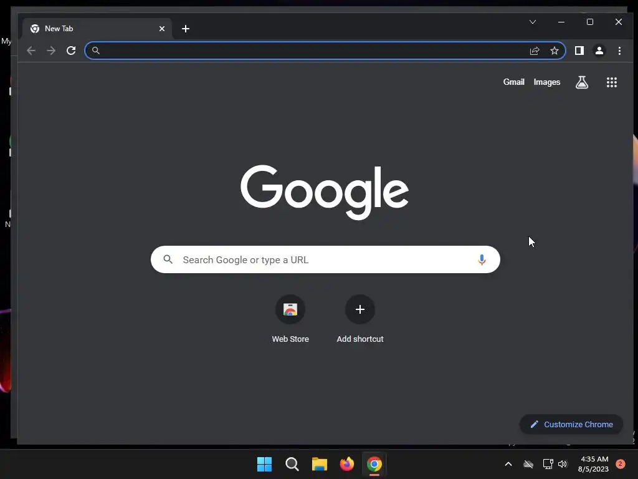Open the clock showing 4:35 AM
This screenshot has height=479, width=638.
(x=593, y=464)
